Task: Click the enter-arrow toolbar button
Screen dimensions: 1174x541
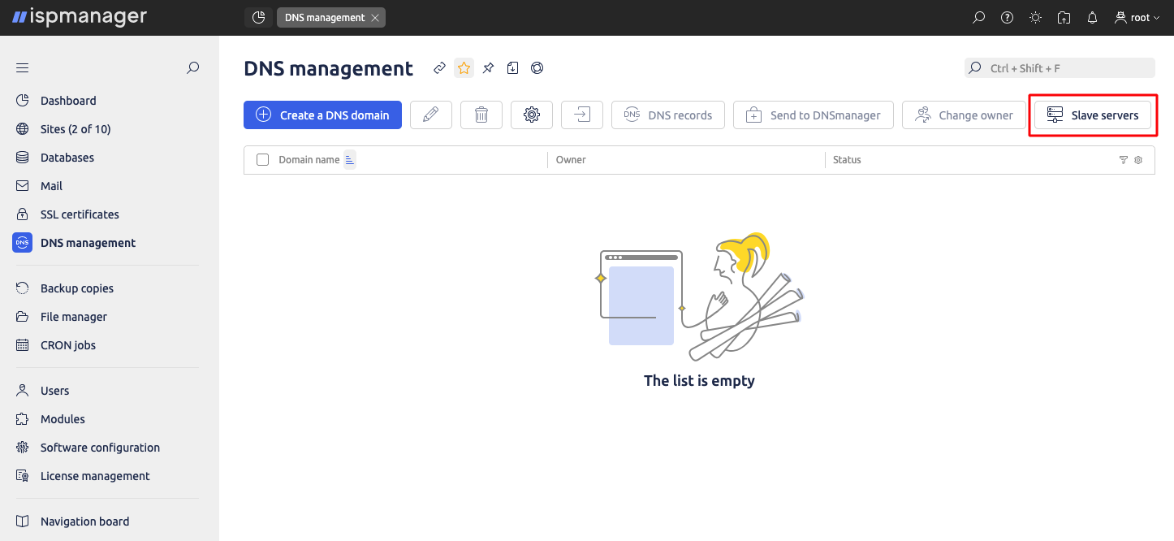Action: pyautogui.click(x=582, y=115)
